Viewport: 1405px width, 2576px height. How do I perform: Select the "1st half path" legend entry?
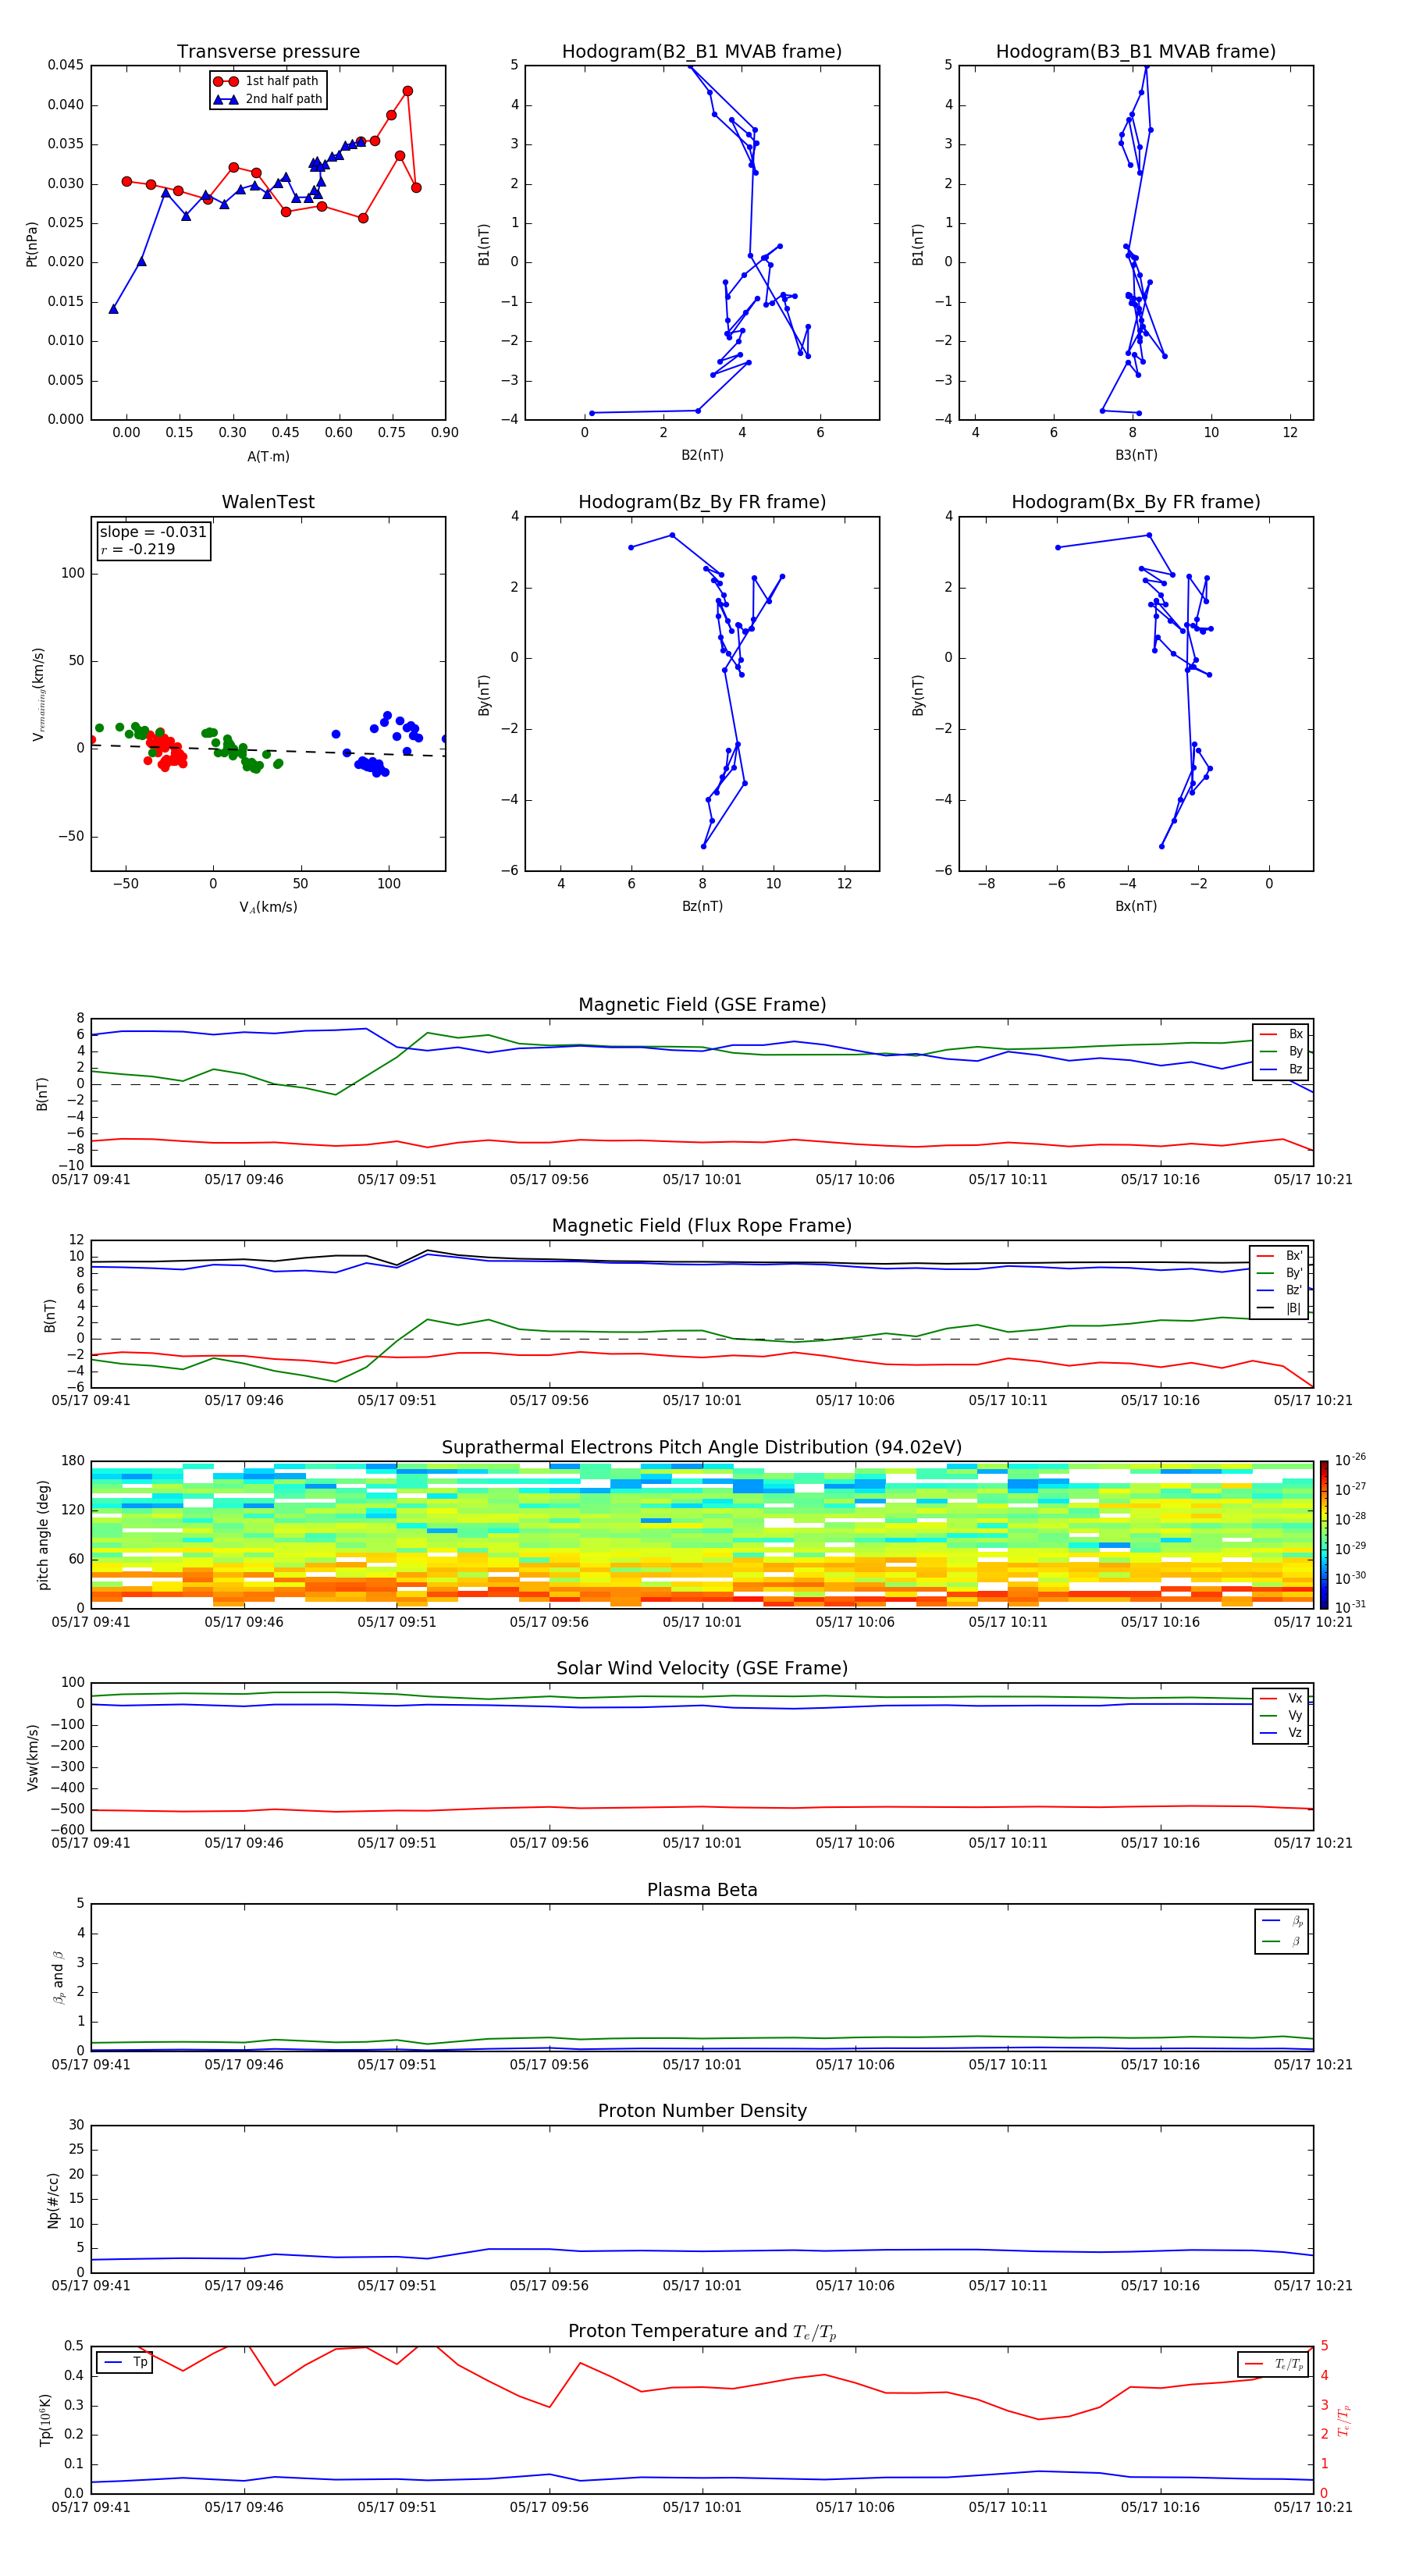267,81
